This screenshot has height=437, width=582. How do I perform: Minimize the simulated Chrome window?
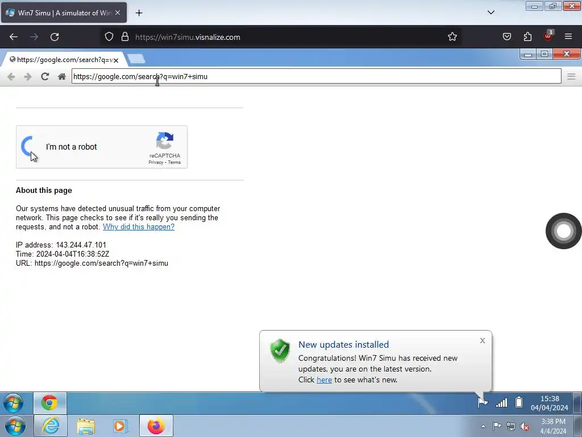pos(529,54)
